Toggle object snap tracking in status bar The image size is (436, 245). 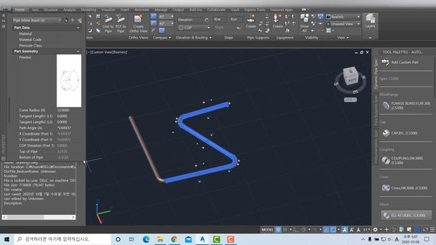(x=326, y=229)
